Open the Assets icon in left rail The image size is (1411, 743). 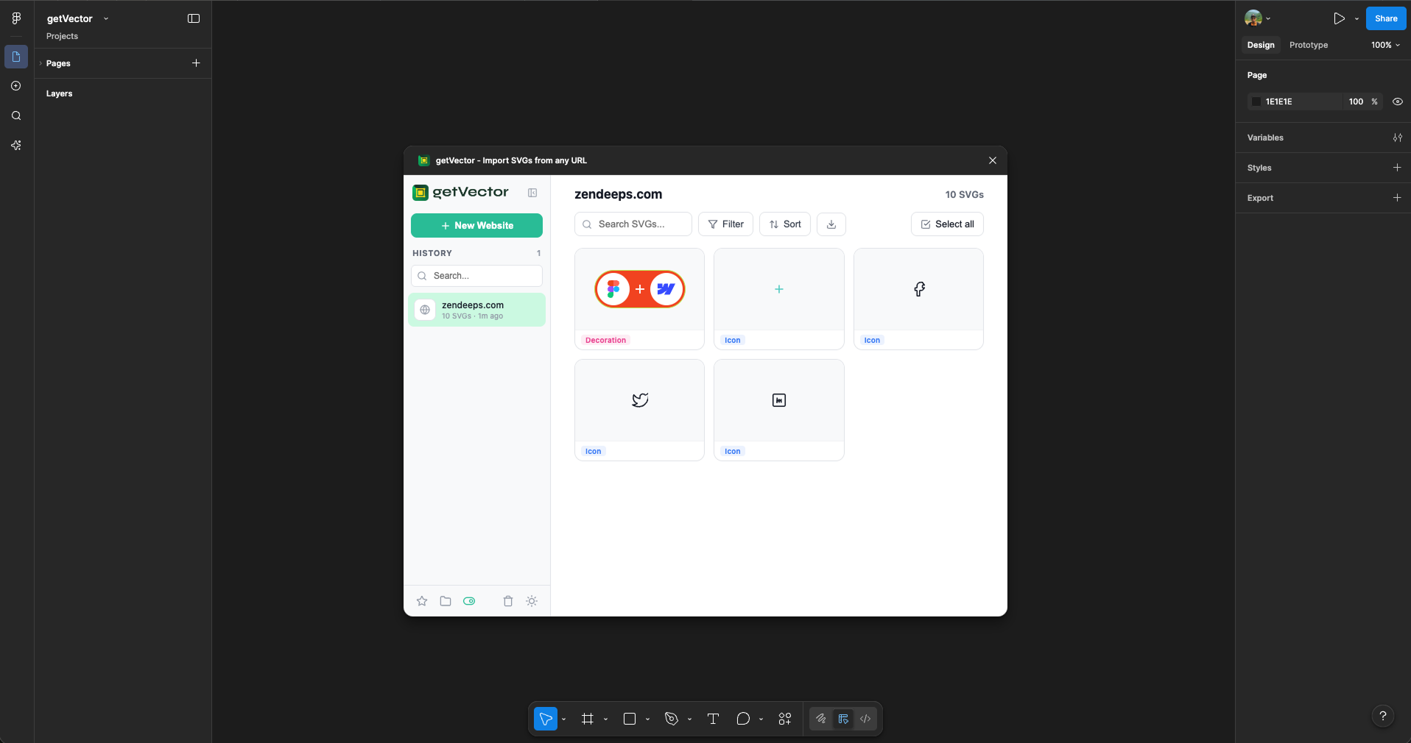click(x=16, y=86)
